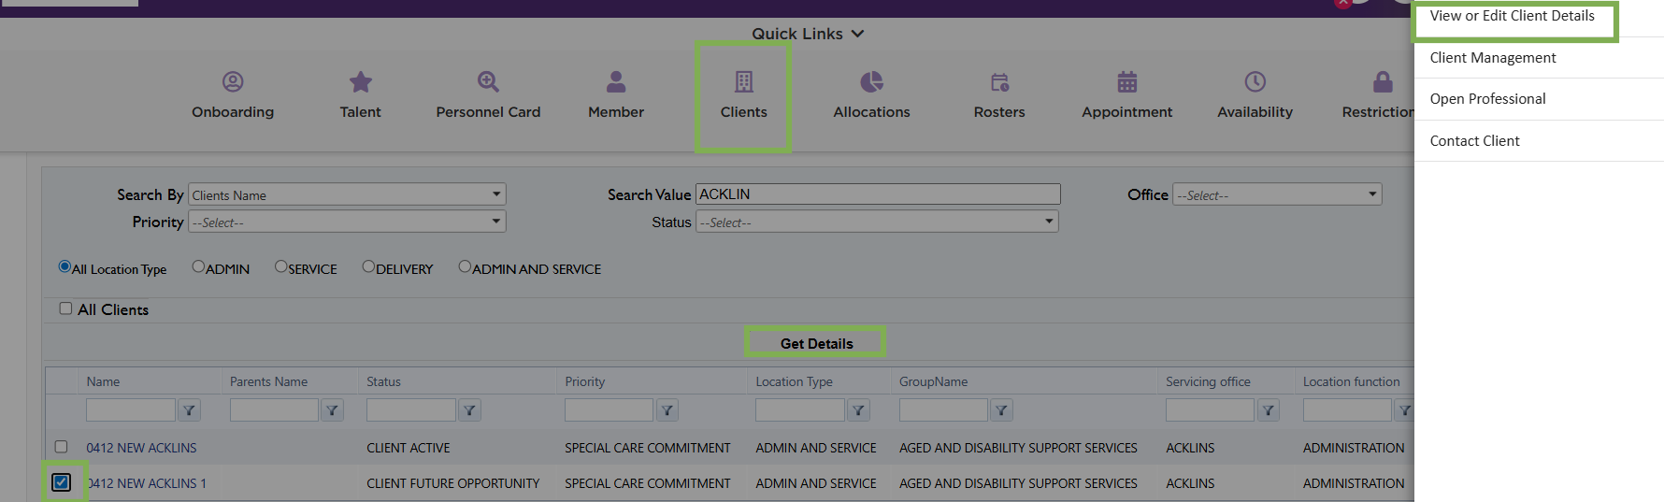Viewport: 1664px width, 502px height.
Task: Click the Search Value text field
Action: coord(878,194)
